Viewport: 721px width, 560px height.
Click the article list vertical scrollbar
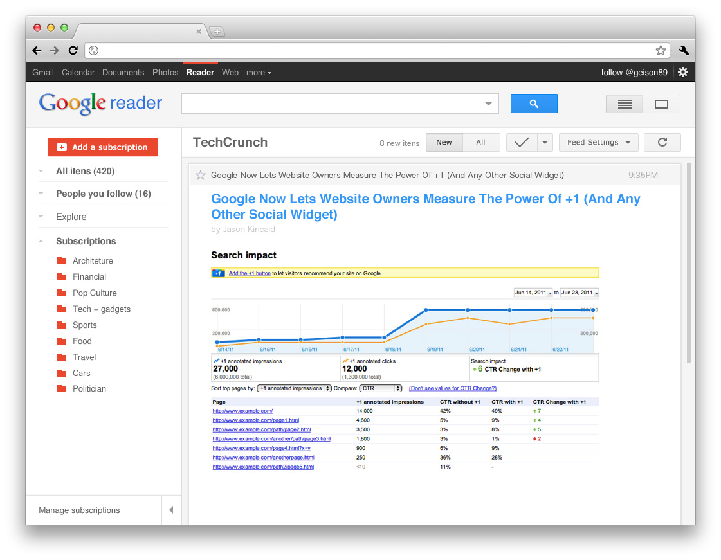click(689, 264)
